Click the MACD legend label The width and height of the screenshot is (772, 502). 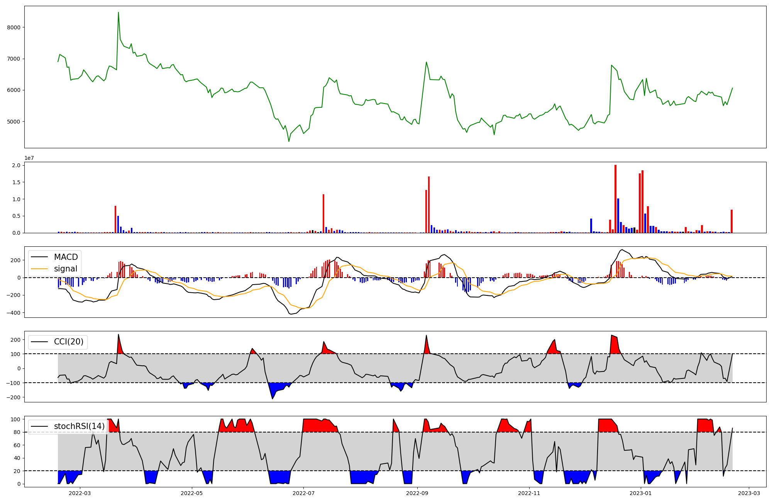66,257
